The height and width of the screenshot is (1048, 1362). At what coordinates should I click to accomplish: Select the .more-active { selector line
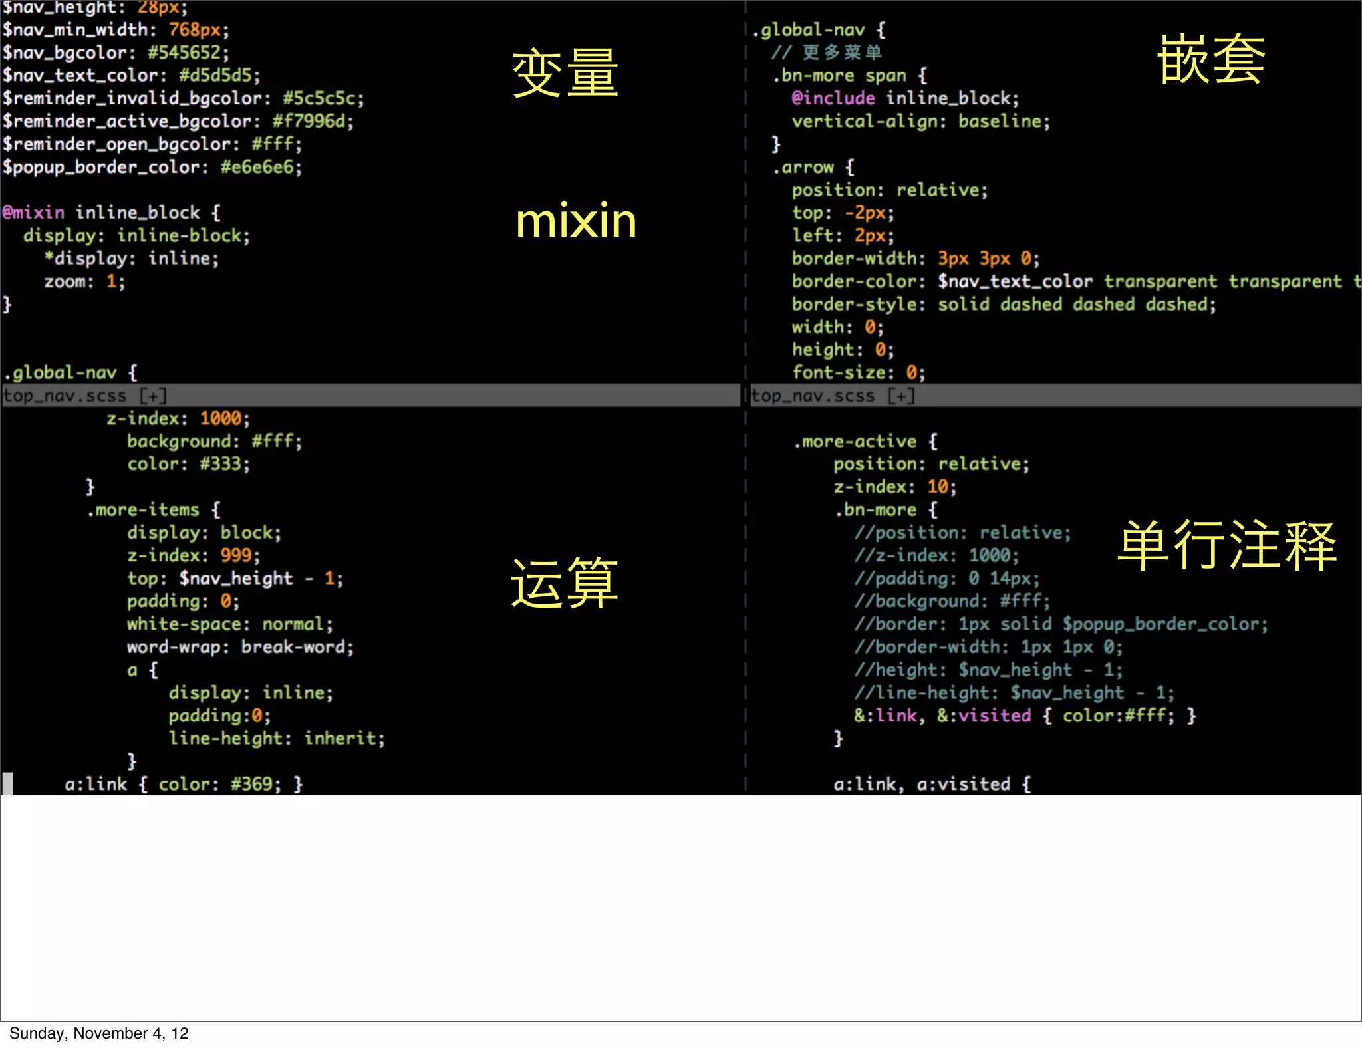click(865, 442)
